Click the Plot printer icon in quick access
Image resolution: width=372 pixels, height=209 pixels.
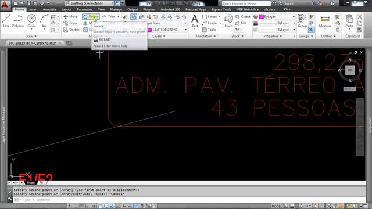coord(42,3)
